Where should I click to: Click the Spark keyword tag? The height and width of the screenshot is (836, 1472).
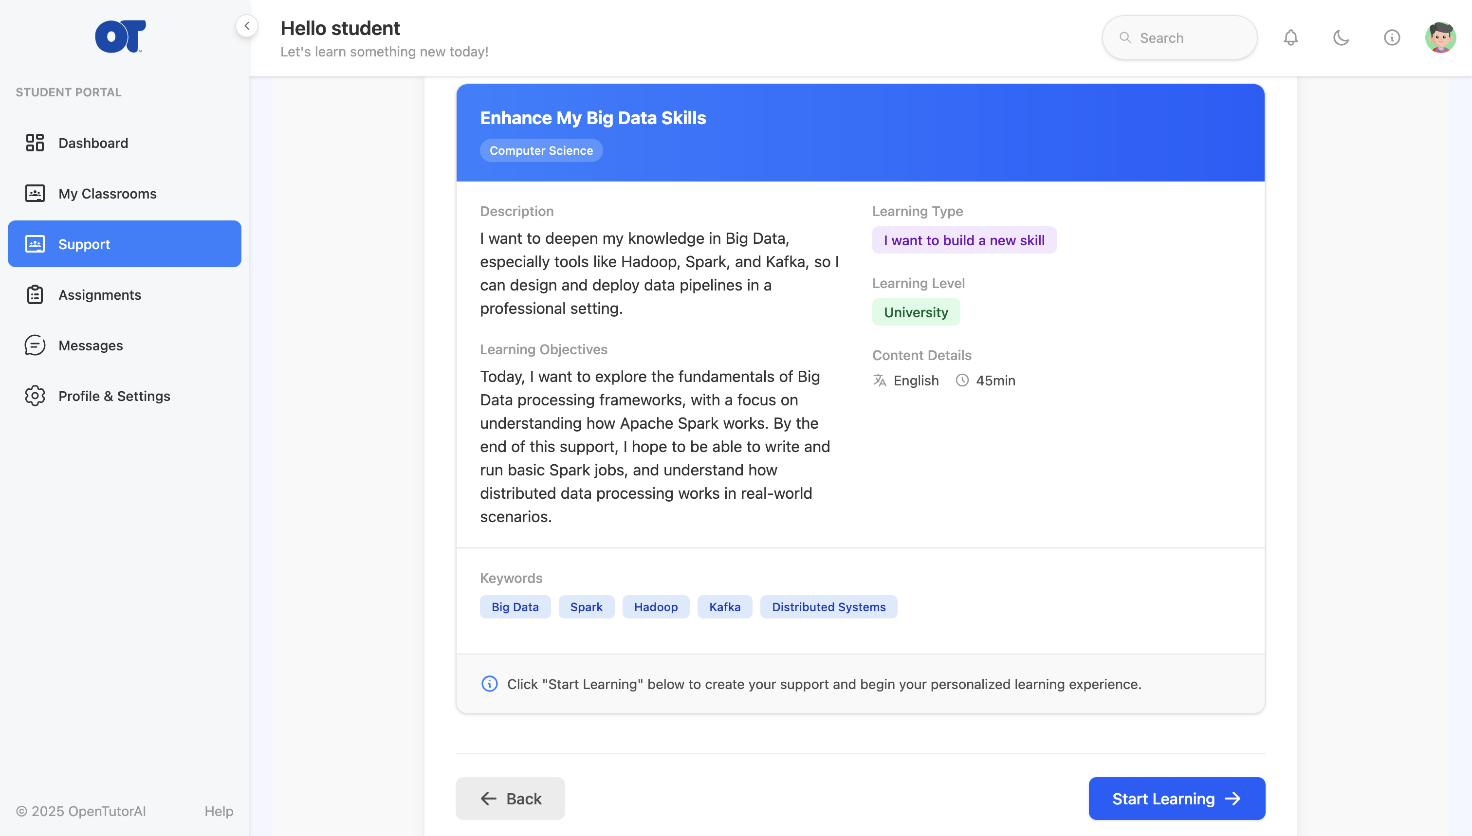pyautogui.click(x=586, y=607)
